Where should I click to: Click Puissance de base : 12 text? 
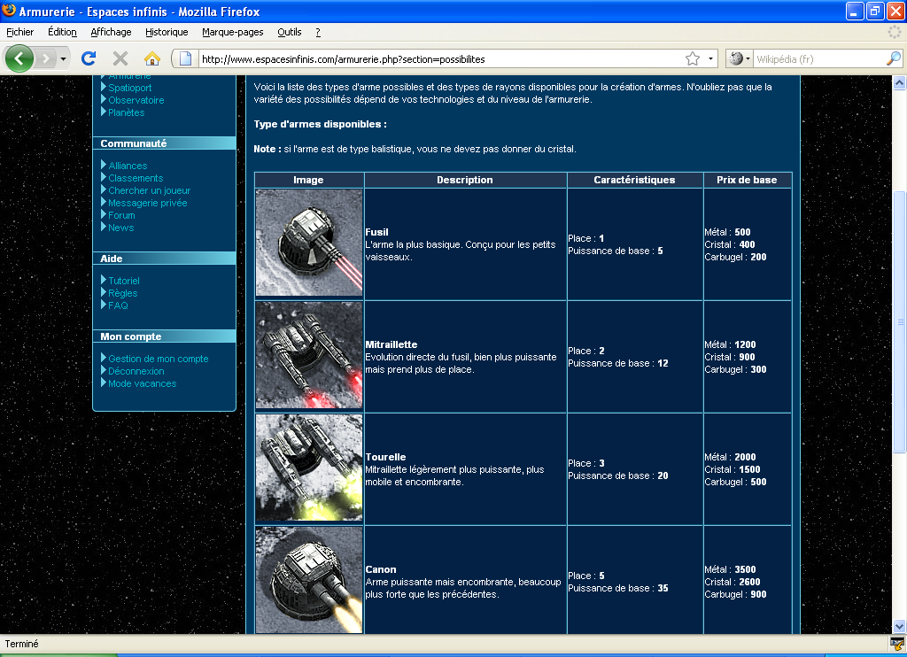617,363
